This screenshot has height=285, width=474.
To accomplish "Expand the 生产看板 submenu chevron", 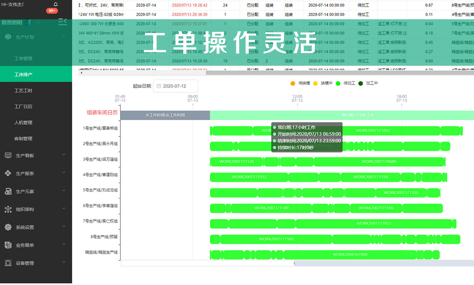I will pyautogui.click(x=64, y=155).
